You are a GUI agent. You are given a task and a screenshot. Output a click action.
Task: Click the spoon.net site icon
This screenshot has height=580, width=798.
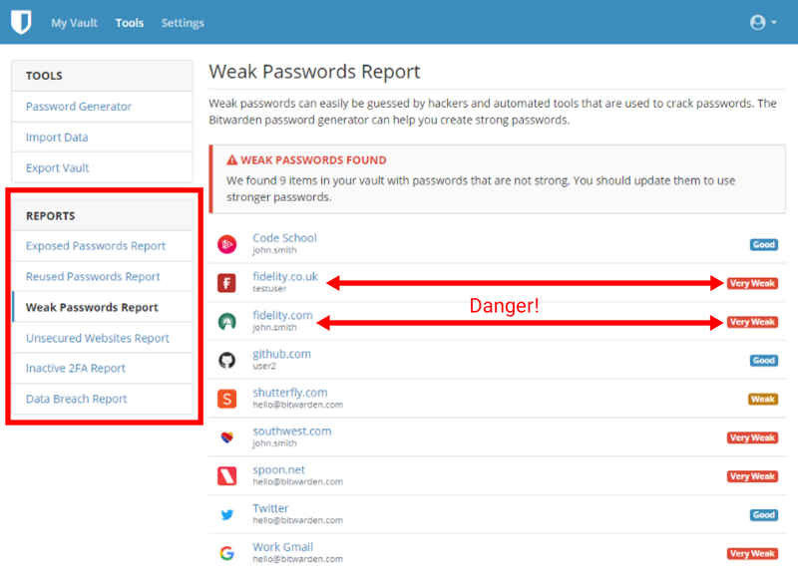[227, 476]
